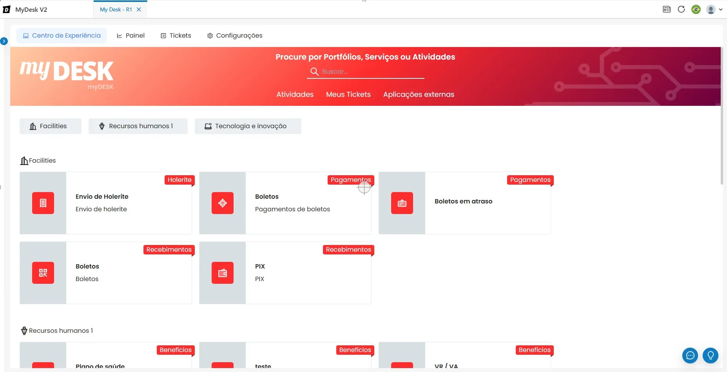Click Pagamentos tag on Boletos em atraso
The height and width of the screenshot is (372, 727).
[530, 180]
